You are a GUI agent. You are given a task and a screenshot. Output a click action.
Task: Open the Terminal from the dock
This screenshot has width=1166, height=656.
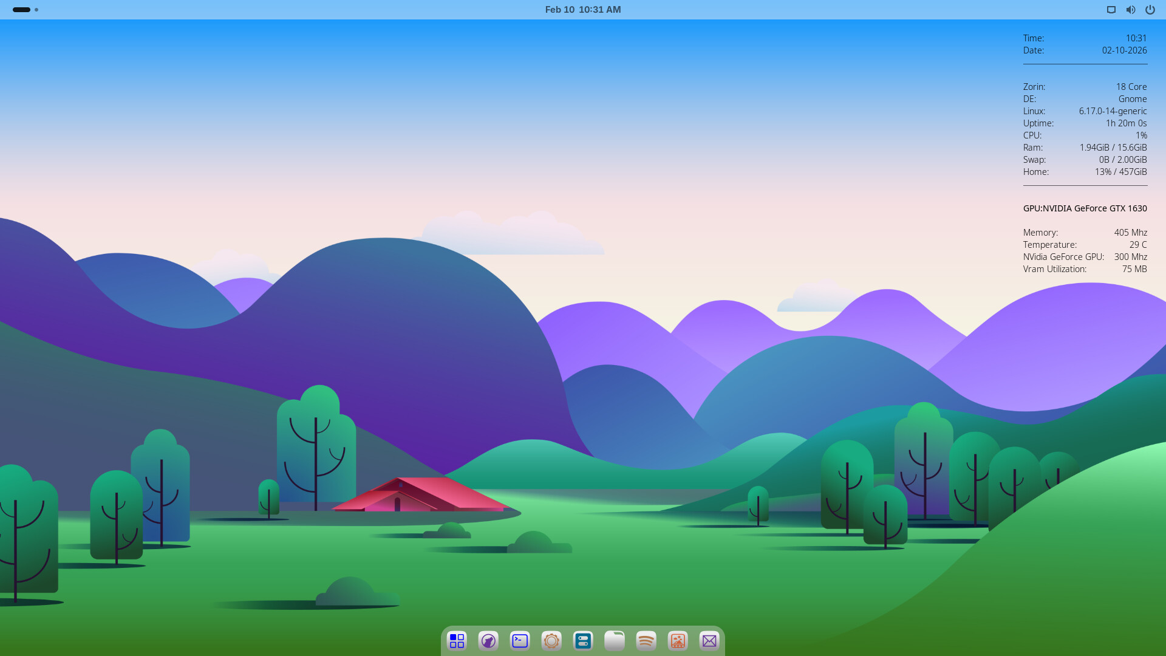[520, 641]
